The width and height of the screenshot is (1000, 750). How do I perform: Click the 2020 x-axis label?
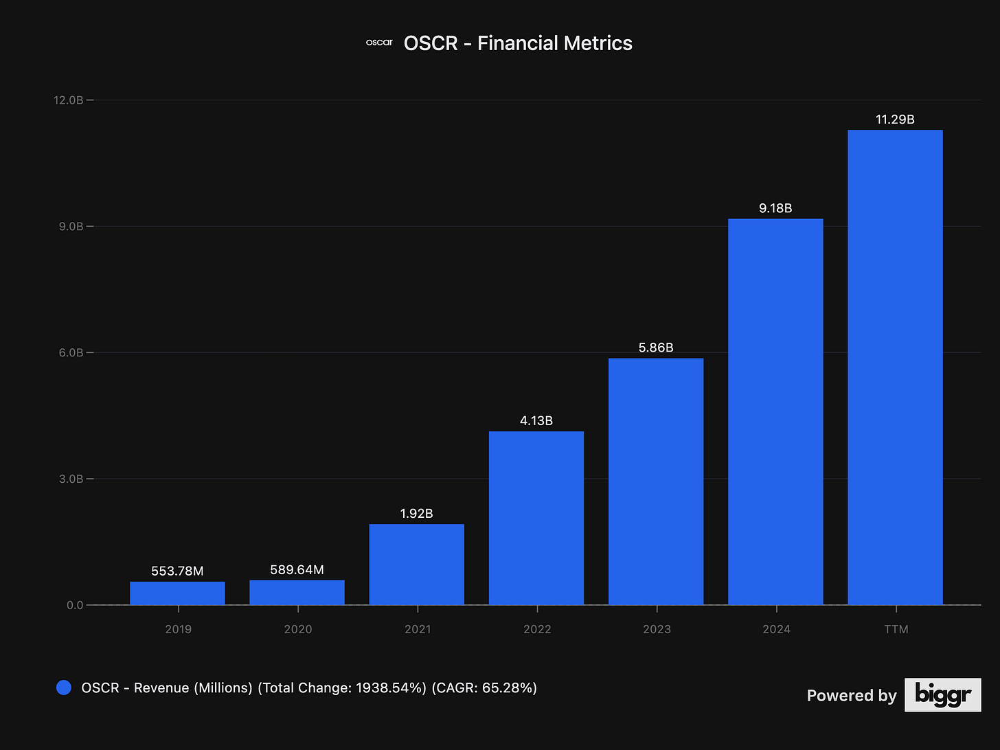point(298,629)
